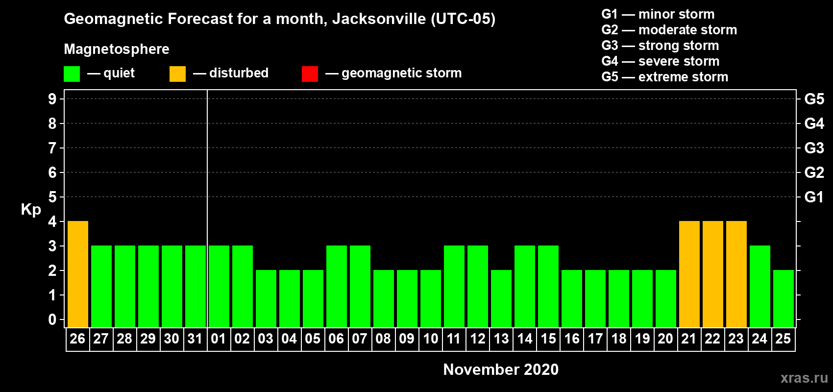Click date label 12 on the axis
Screen dimensions: 833x392
tap(478, 339)
